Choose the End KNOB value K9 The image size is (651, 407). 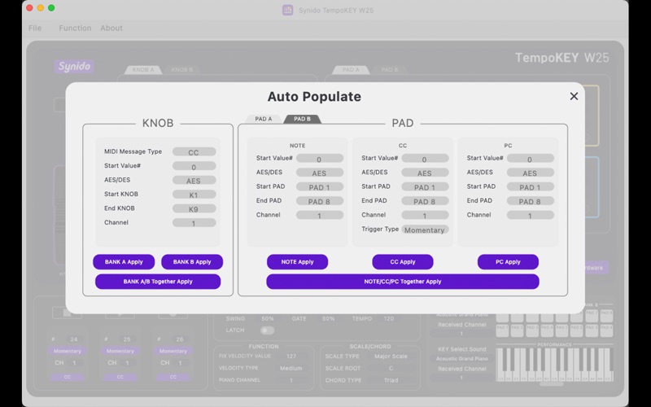[x=194, y=208]
